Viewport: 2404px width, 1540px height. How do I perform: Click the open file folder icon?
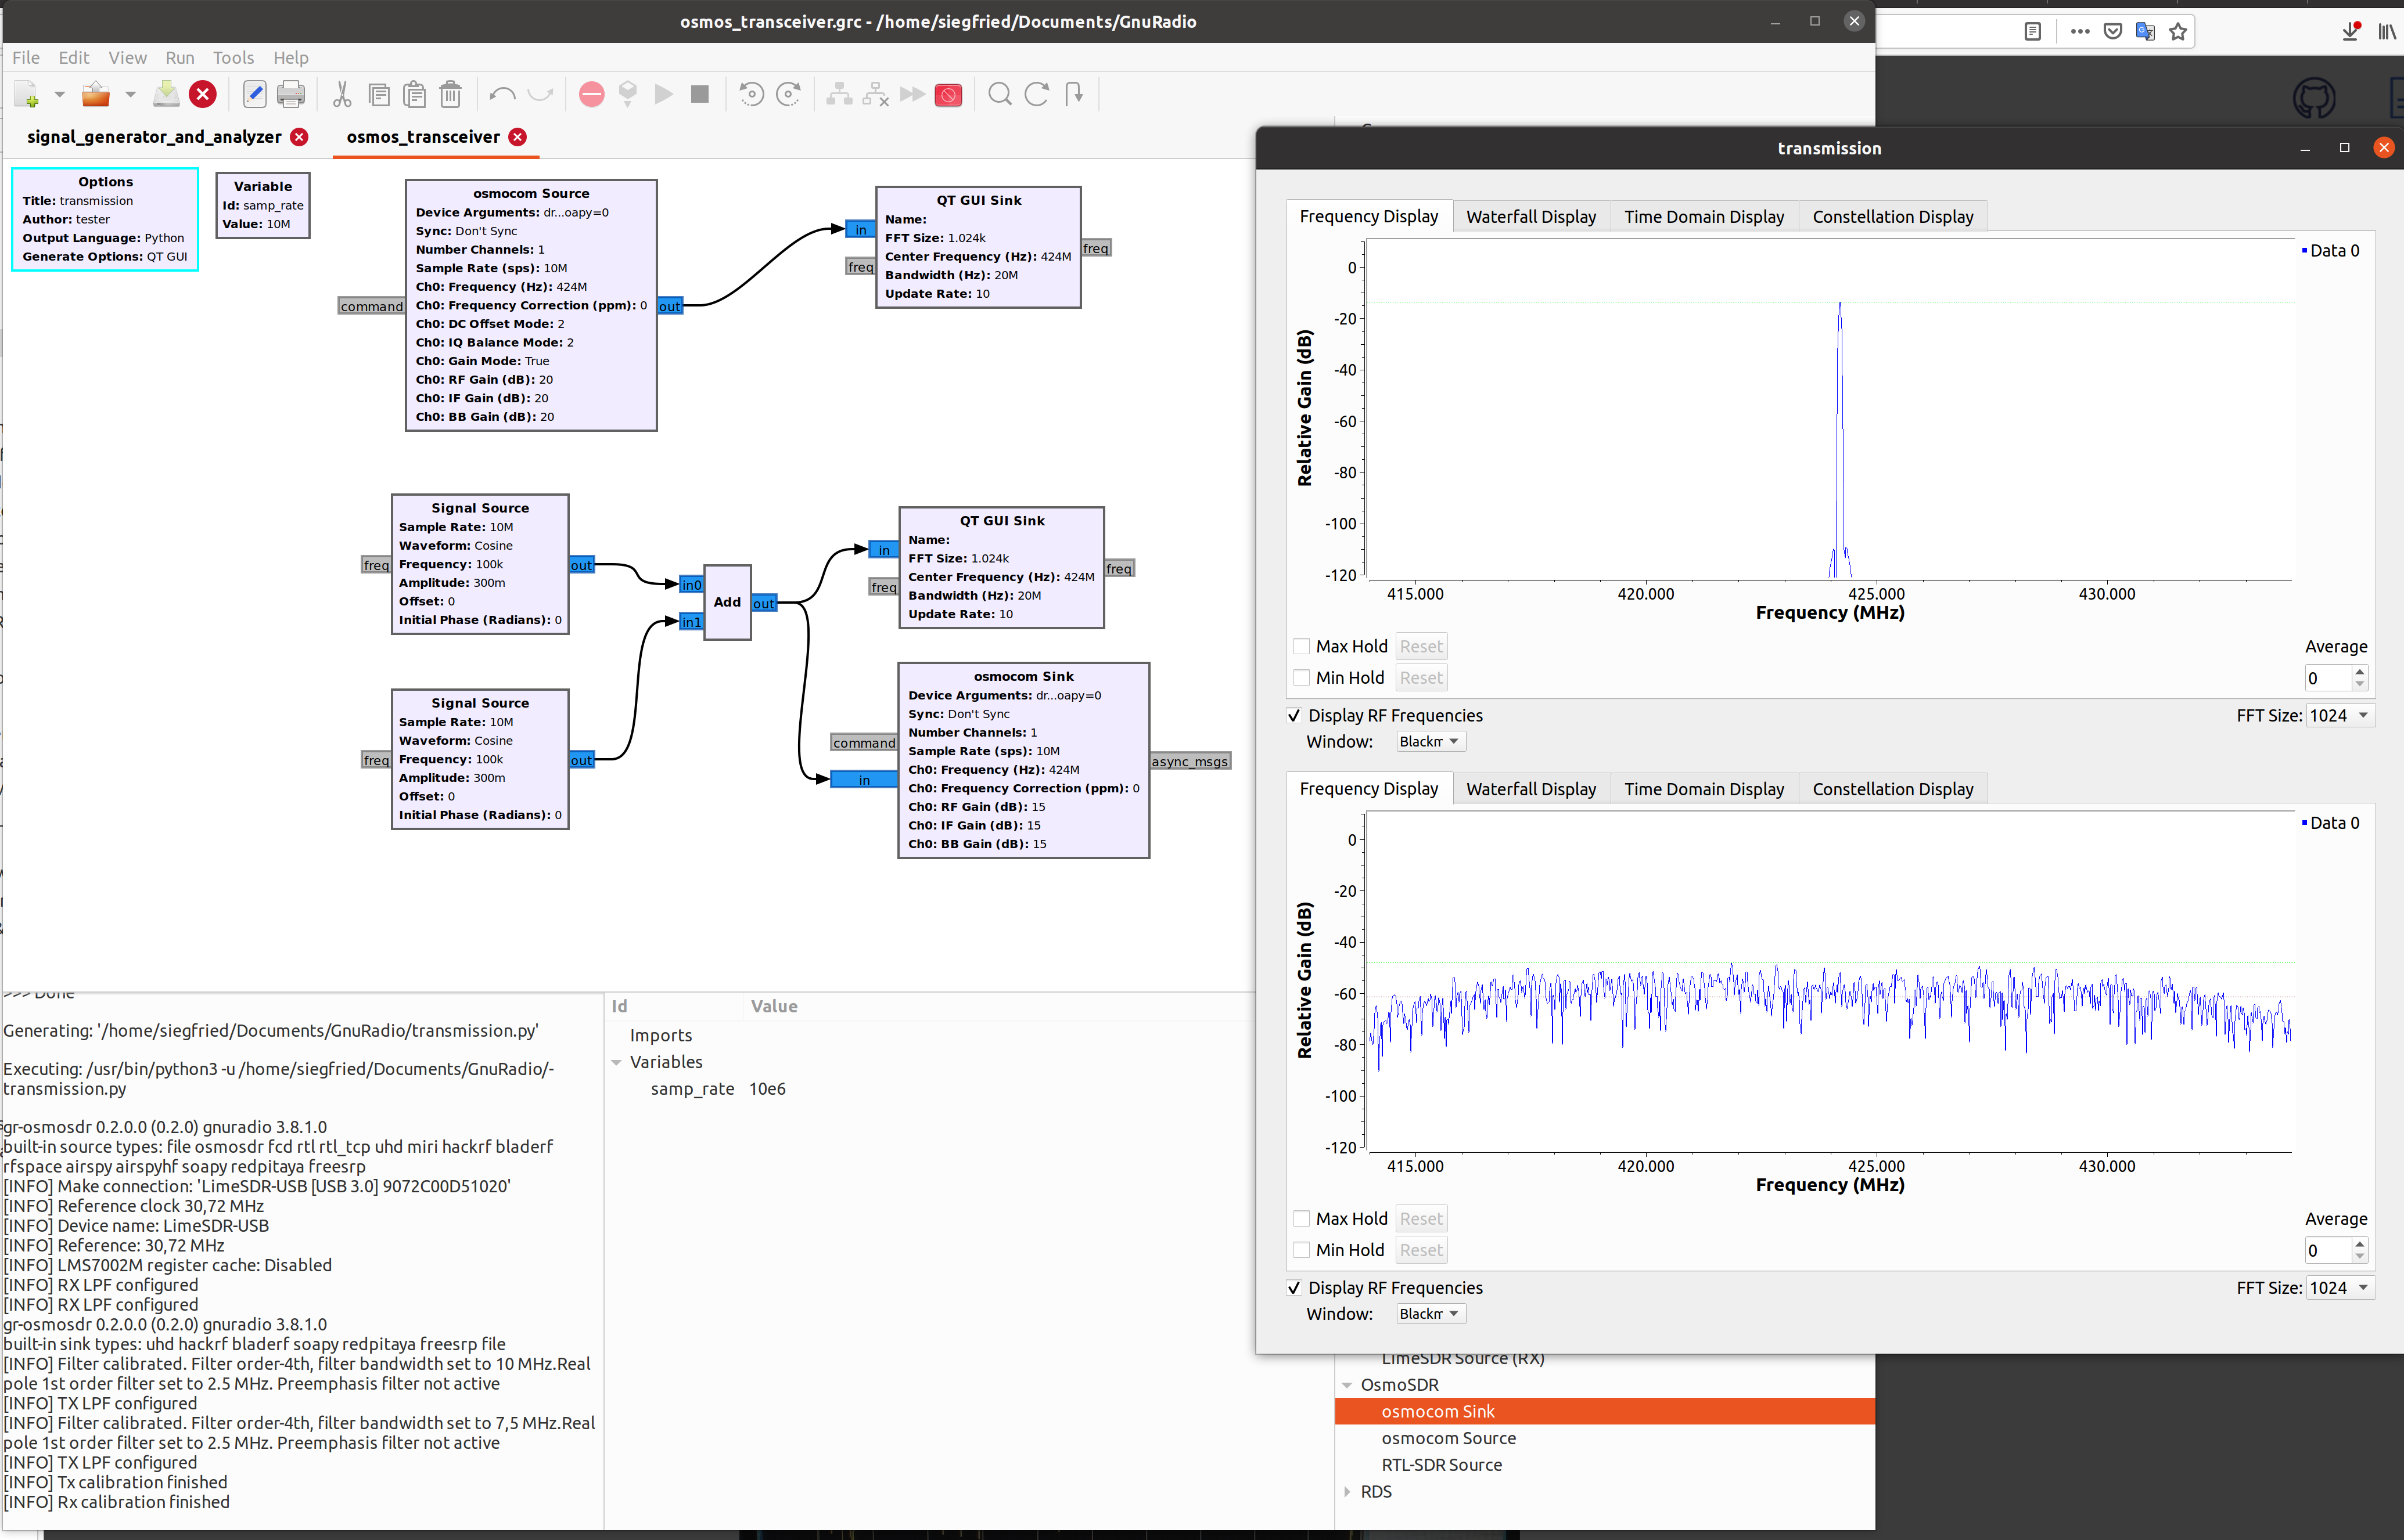coord(96,94)
